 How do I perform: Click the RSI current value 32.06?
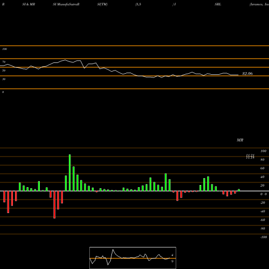(x=247, y=74)
